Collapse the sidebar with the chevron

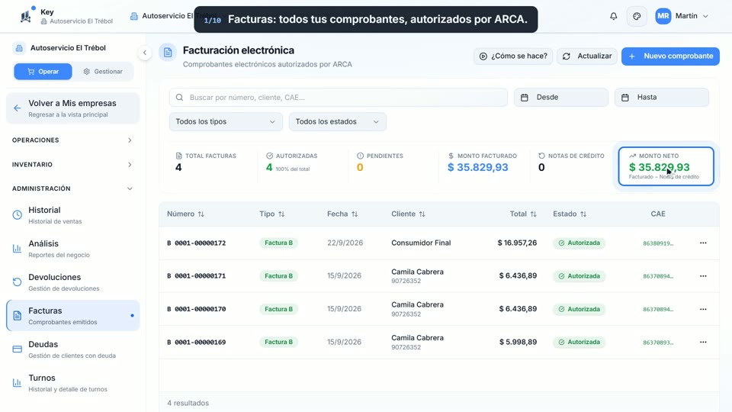[145, 53]
